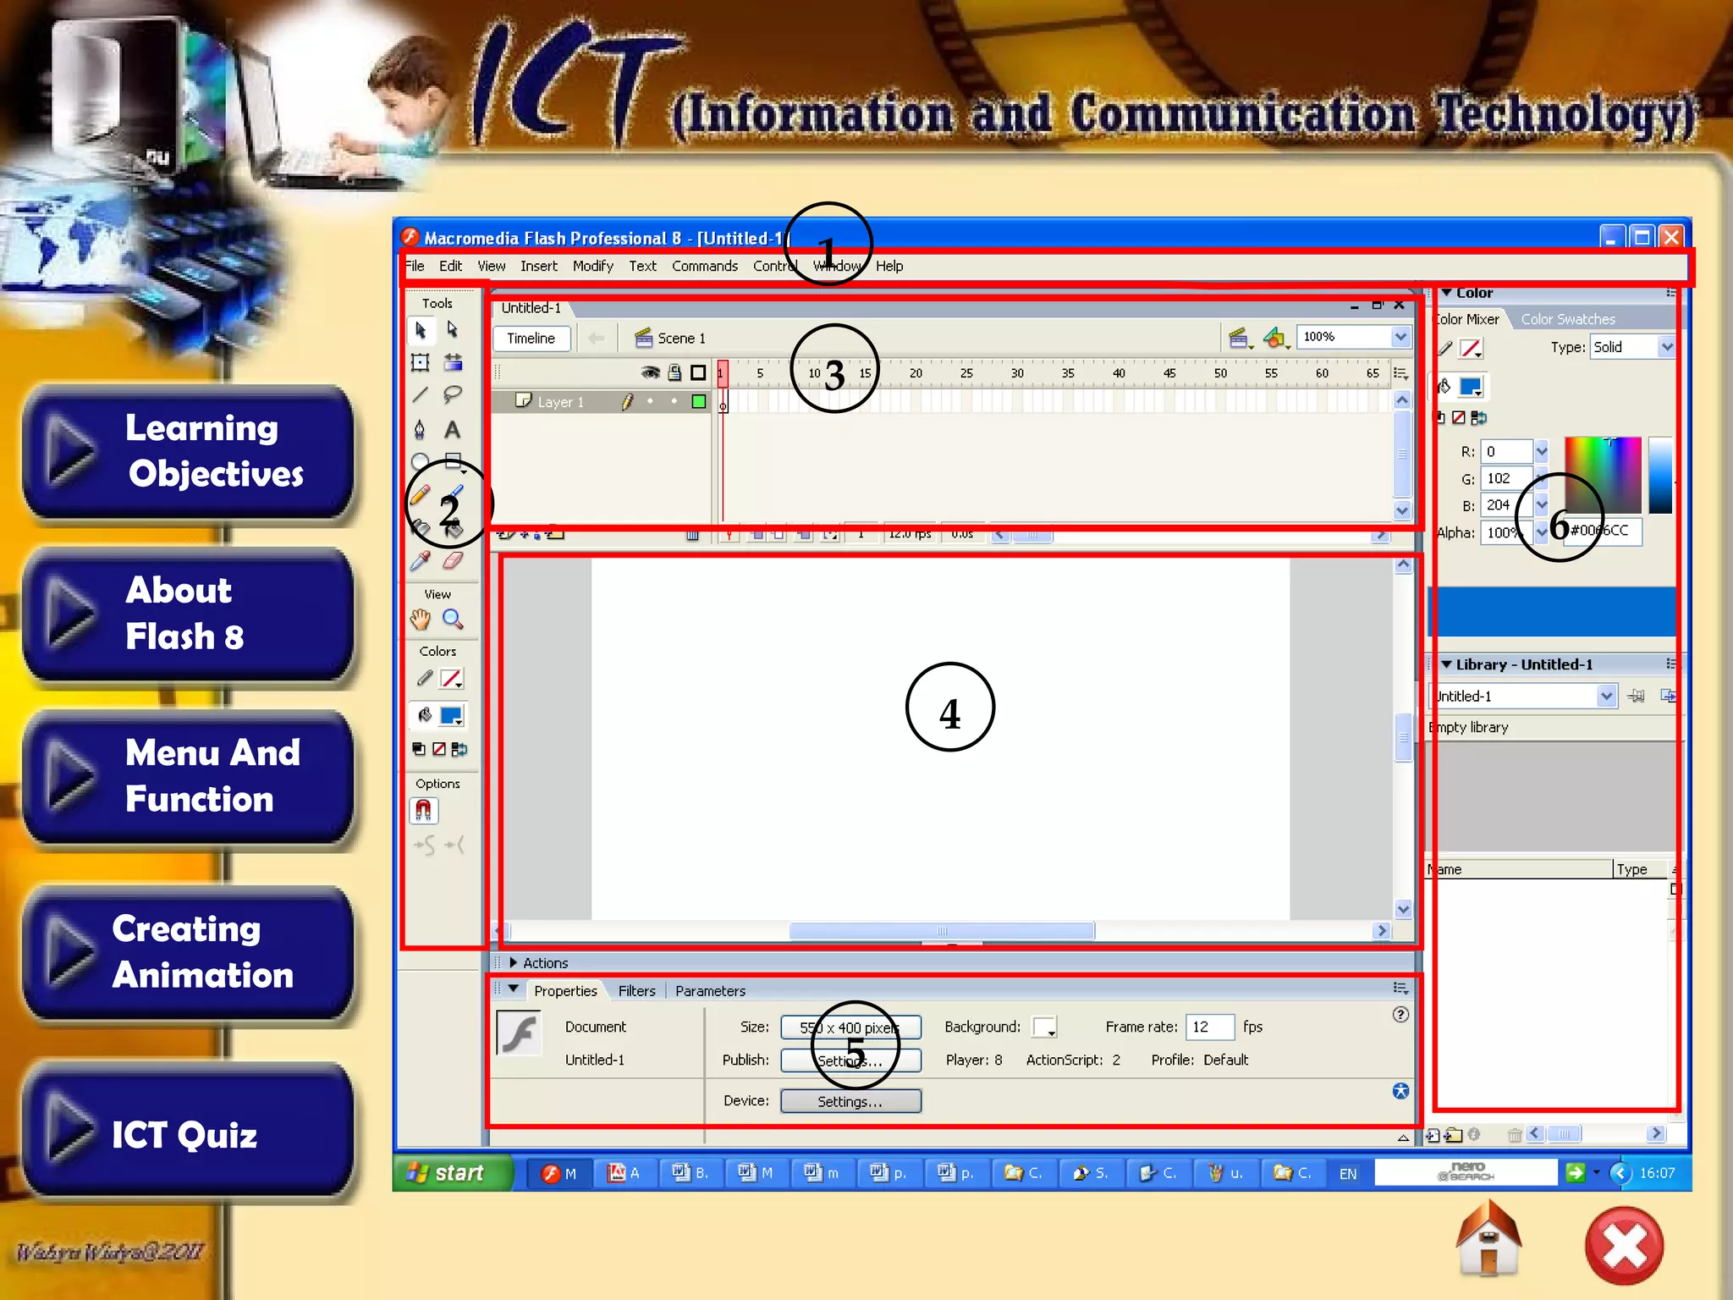The height and width of the screenshot is (1300, 1733).
Task: Toggle Layer 1 lock dot
Action: click(x=674, y=401)
